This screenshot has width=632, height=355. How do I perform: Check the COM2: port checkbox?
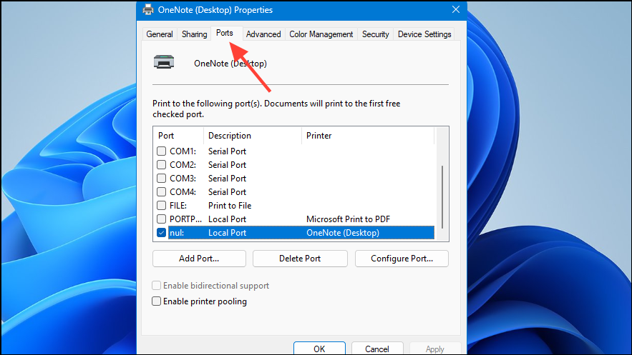(x=161, y=165)
